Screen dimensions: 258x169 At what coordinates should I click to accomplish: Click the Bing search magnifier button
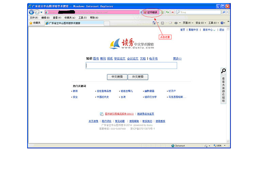(x=224, y=12)
